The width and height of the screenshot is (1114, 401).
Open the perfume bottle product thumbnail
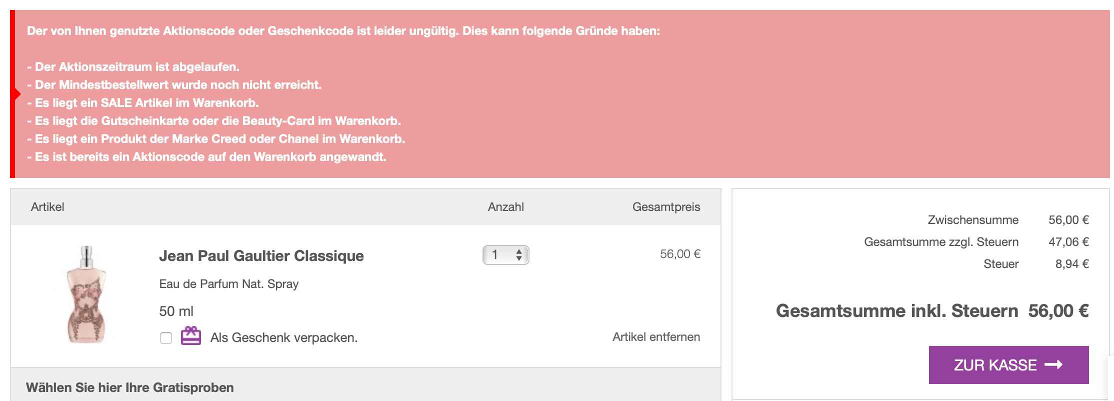pos(86,294)
